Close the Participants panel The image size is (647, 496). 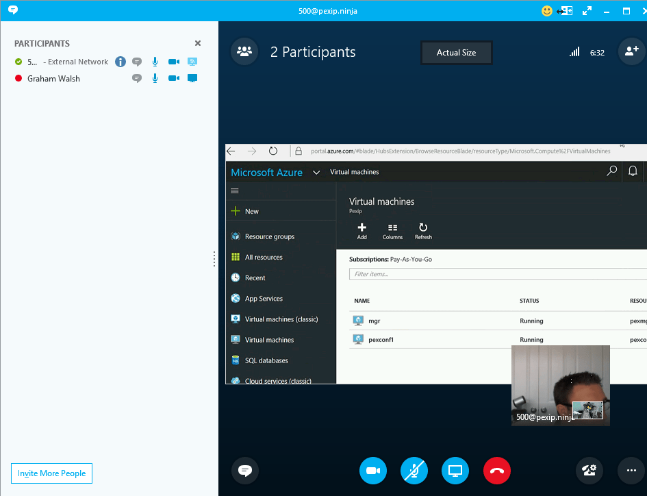coord(198,43)
